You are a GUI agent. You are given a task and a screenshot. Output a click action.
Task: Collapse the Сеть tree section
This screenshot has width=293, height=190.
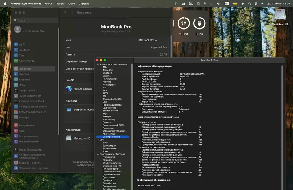tap(98, 140)
